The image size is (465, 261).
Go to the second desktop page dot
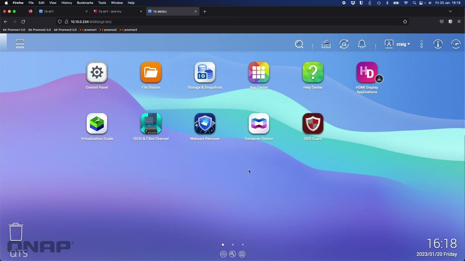[x=233, y=245]
